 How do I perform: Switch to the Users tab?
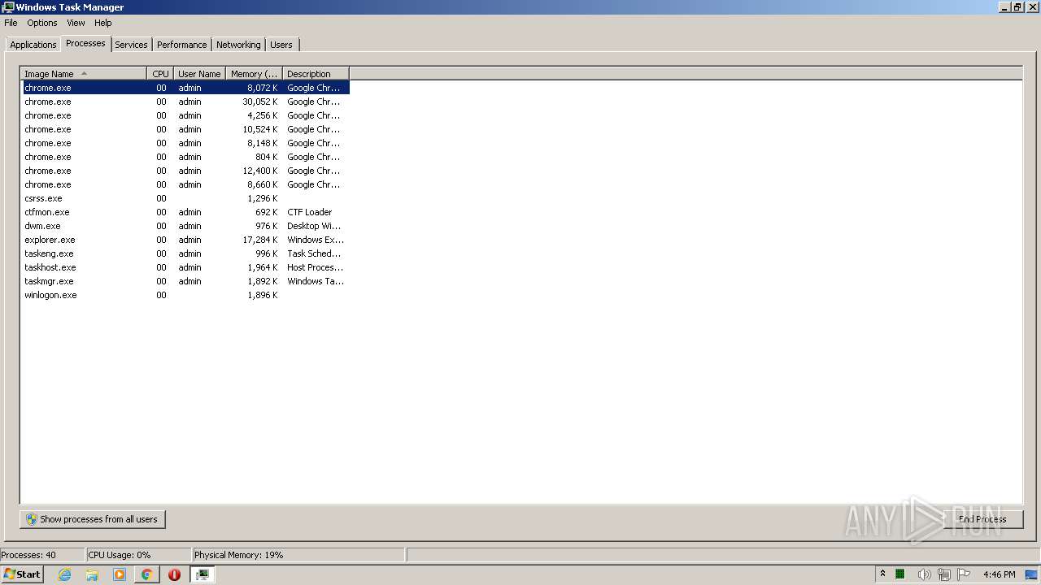click(x=281, y=45)
